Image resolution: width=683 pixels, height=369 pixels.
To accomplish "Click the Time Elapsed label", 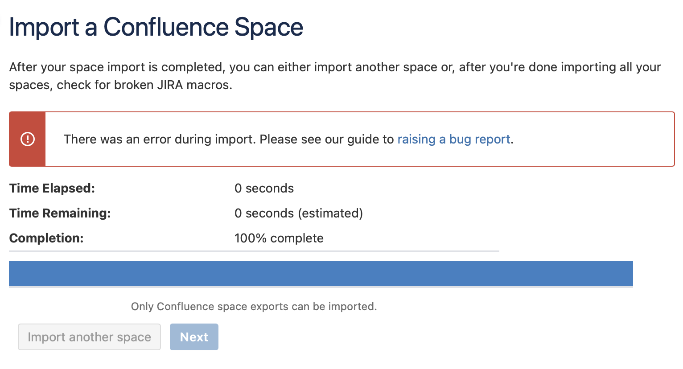I will point(52,188).
